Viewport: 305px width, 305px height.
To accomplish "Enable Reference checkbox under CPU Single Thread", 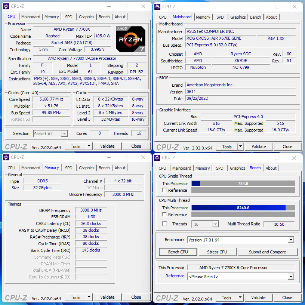I will (x=164, y=190).
